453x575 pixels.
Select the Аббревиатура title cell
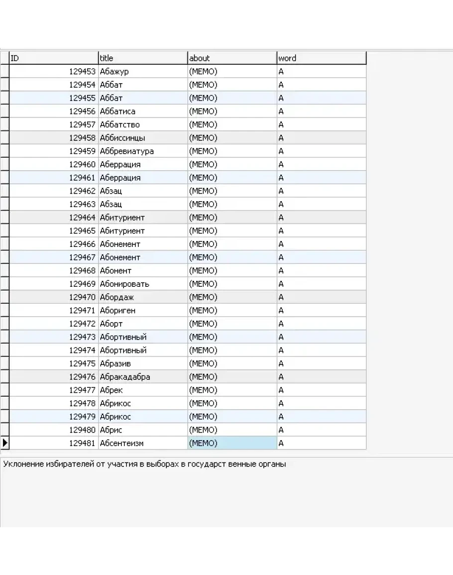(x=143, y=151)
